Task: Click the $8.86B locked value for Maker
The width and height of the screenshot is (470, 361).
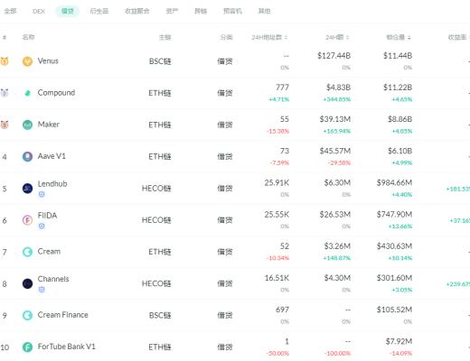Action: pyautogui.click(x=399, y=119)
